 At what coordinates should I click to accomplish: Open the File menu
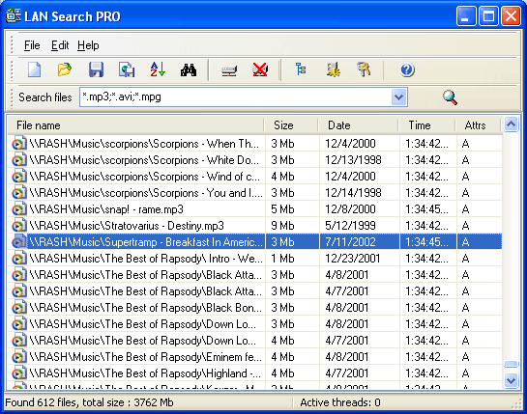(x=32, y=45)
